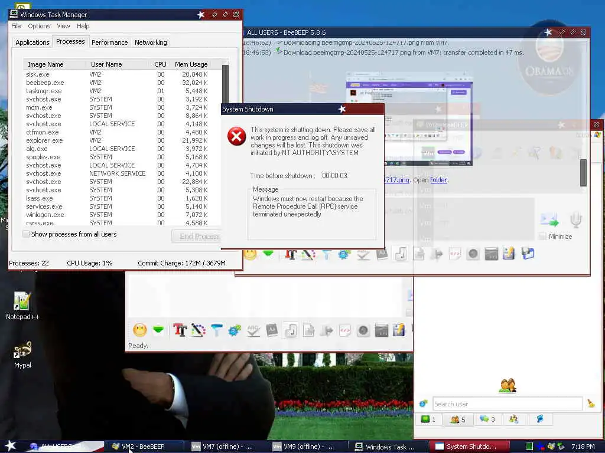Click blue filter icon in VM2 chat toolbar

(216, 330)
